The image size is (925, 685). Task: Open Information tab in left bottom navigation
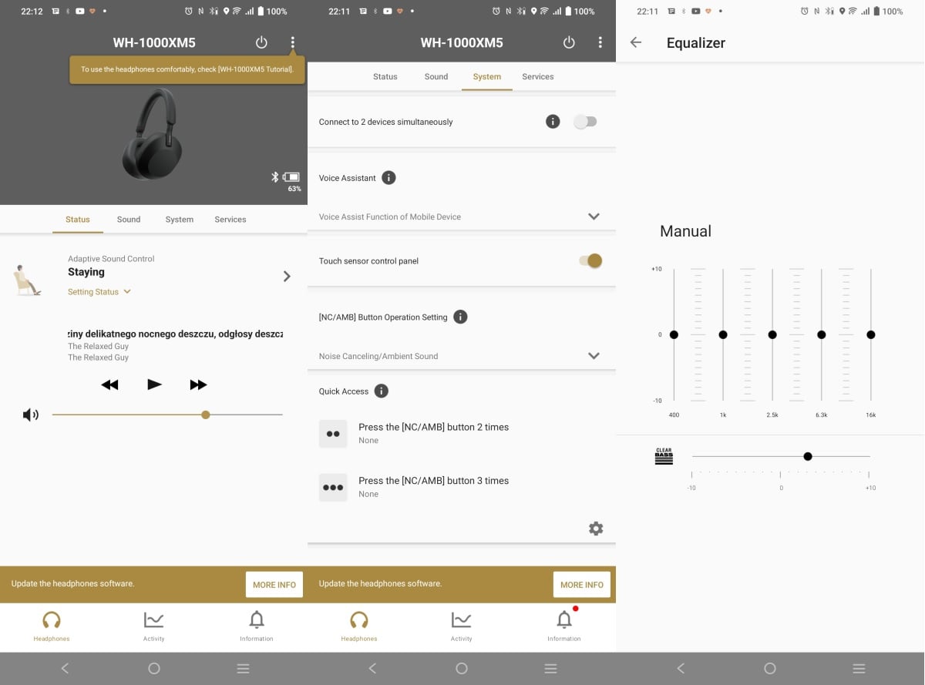click(257, 626)
